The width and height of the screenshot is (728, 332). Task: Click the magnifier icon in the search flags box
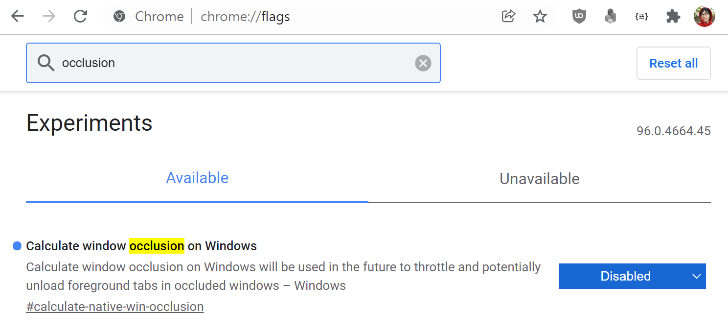(46, 63)
